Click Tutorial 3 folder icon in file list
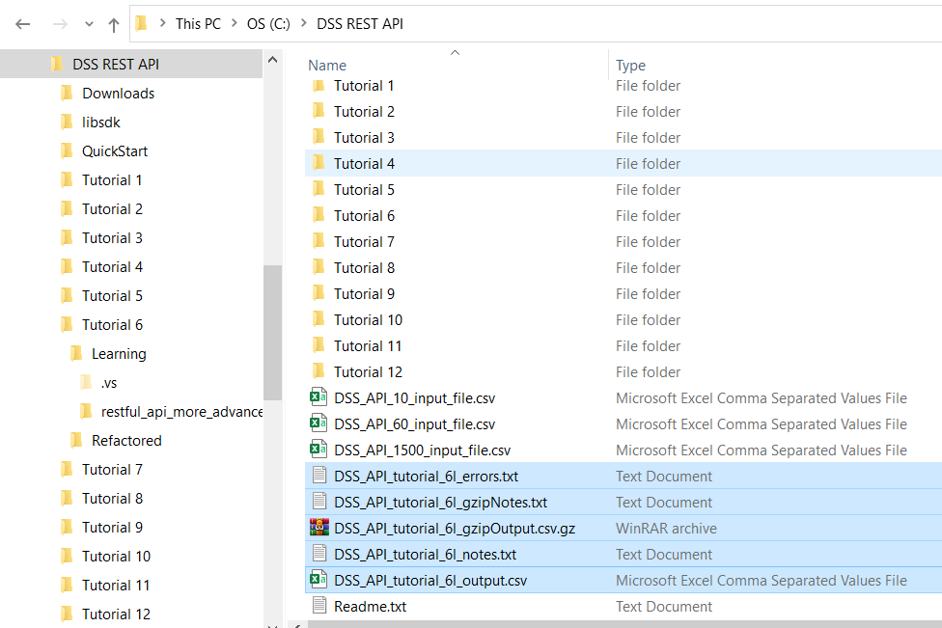Image resolution: width=942 pixels, height=628 pixels. (319, 137)
